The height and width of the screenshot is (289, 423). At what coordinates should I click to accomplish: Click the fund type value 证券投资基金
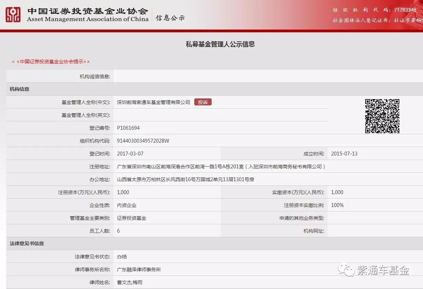[x=132, y=218]
